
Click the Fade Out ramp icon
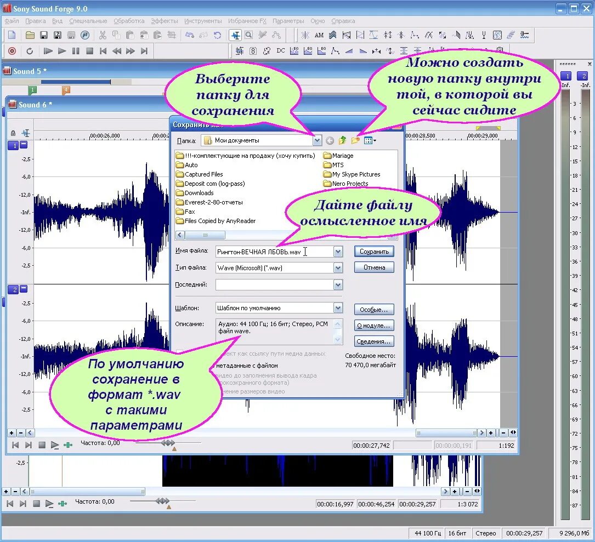[x=363, y=51]
